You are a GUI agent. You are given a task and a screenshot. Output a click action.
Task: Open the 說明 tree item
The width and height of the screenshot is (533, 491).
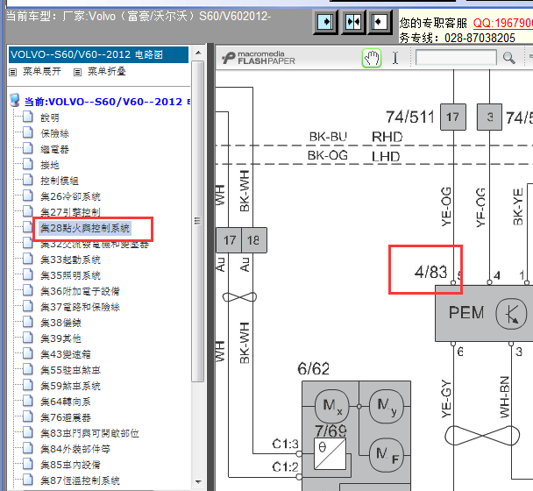[x=50, y=117]
